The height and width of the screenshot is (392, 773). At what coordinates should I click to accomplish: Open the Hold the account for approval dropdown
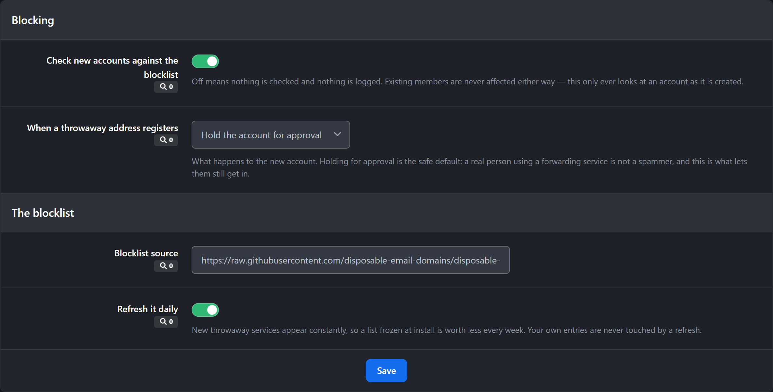(271, 135)
